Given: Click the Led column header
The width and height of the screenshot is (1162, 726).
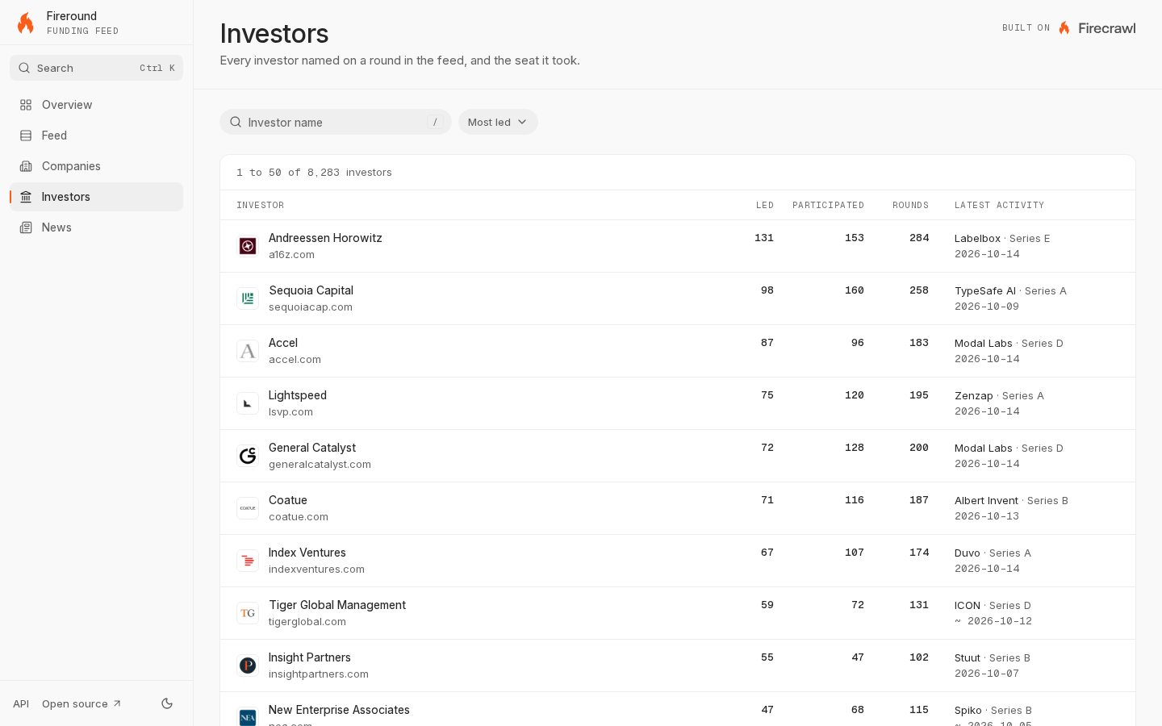Looking at the screenshot, I should [765, 205].
